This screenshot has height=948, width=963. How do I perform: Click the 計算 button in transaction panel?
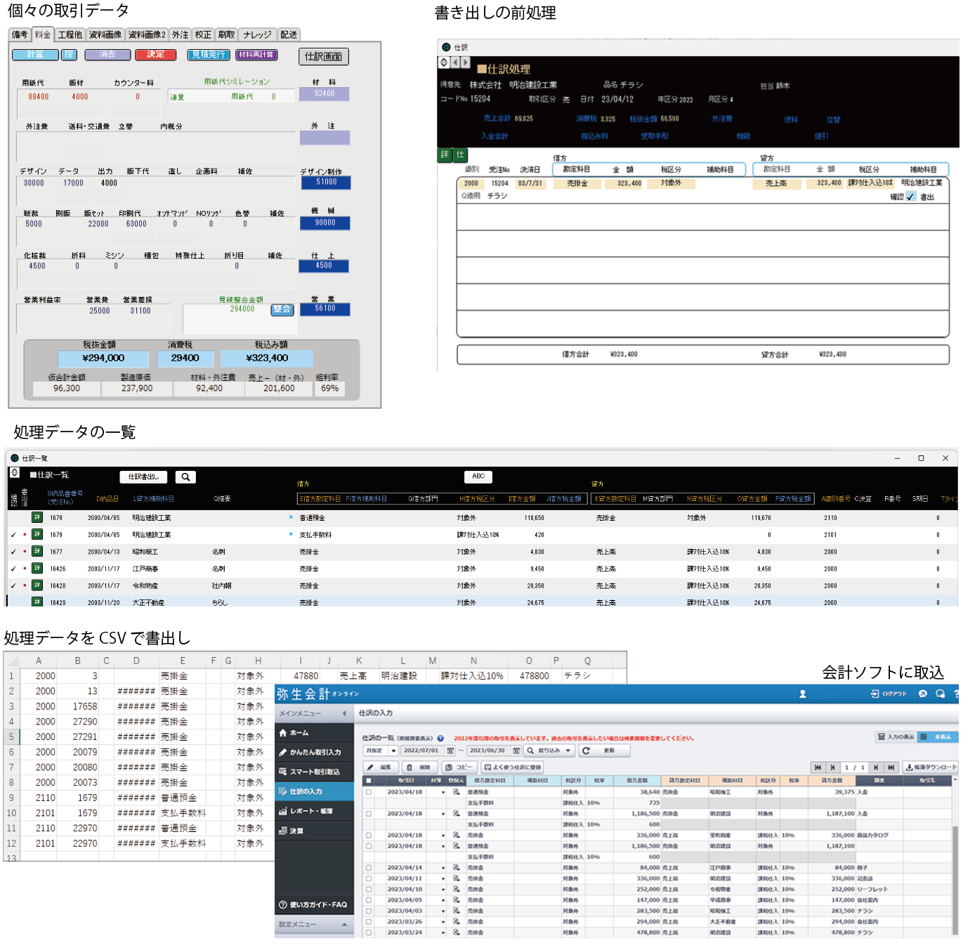point(35,54)
